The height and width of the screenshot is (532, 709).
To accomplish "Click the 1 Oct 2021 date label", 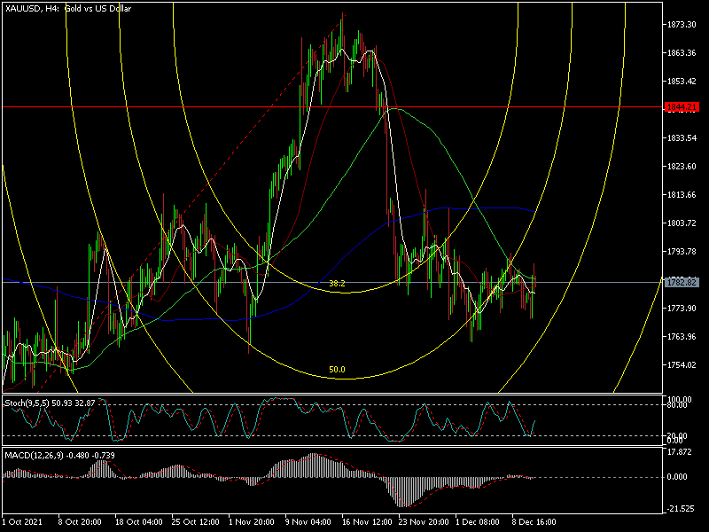I will pos(24,523).
